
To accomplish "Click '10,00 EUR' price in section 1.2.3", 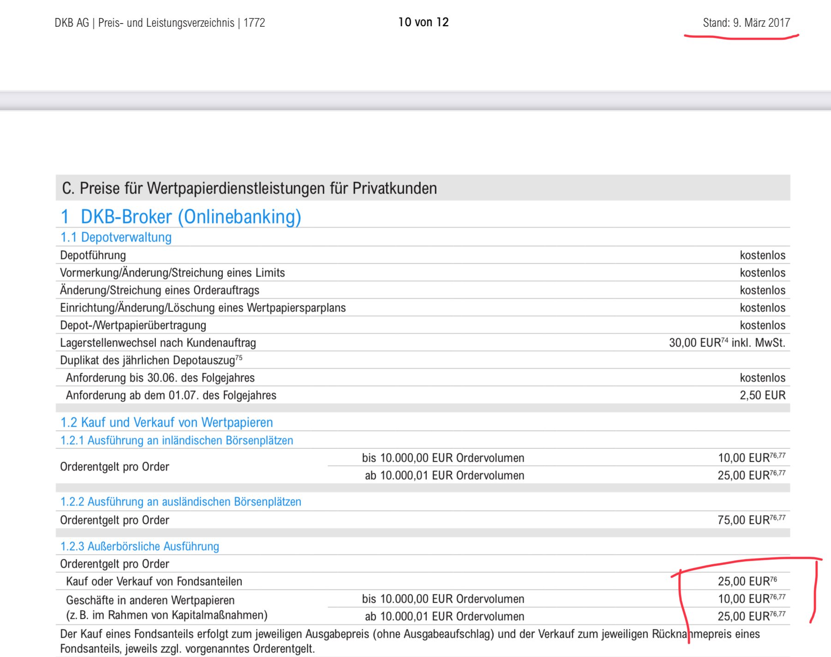I will tap(752, 598).
